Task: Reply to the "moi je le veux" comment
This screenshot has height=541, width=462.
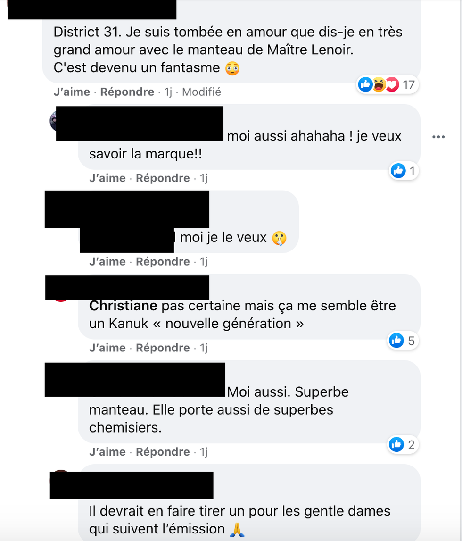Action: click(x=163, y=262)
